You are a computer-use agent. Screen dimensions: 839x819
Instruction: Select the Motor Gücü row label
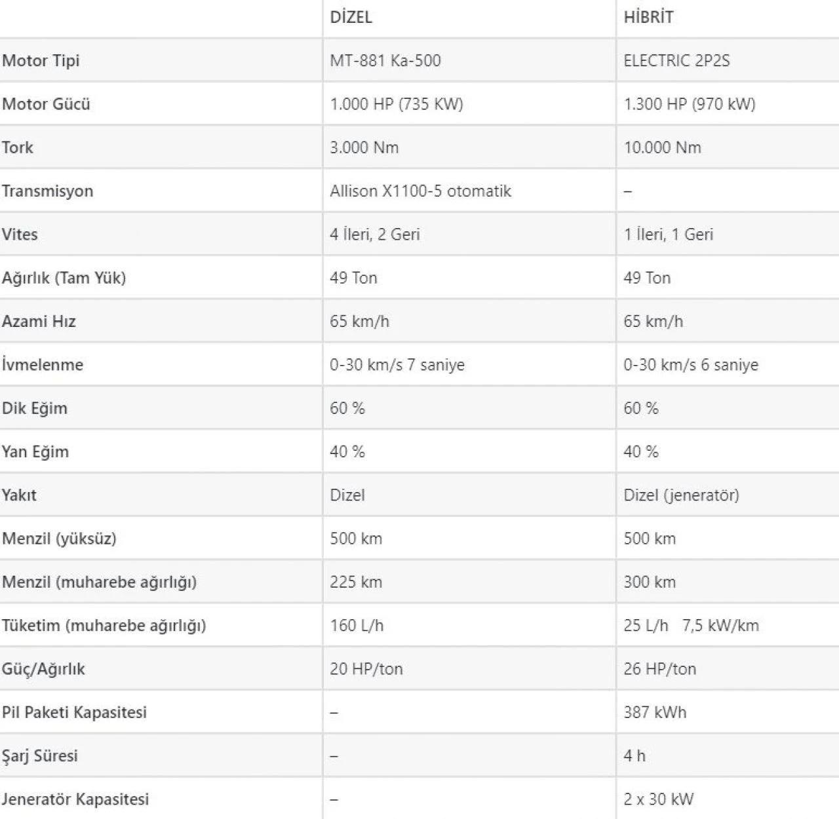[x=46, y=104]
